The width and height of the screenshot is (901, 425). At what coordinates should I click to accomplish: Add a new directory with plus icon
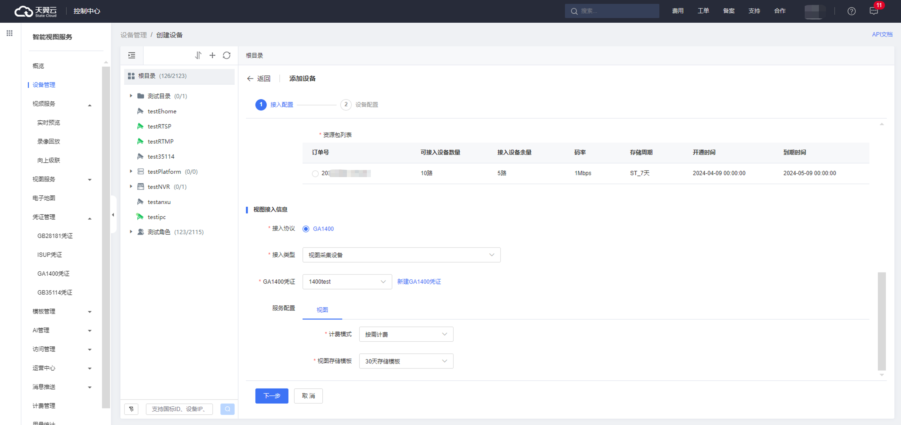coord(212,55)
